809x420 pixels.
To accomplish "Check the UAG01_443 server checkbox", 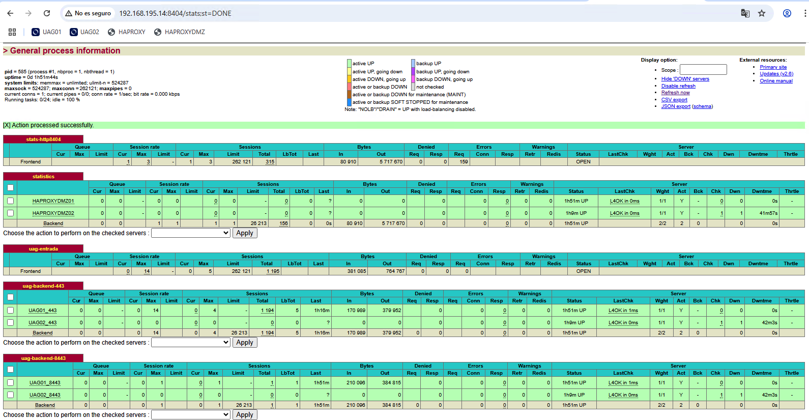I will pyautogui.click(x=10, y=310).
